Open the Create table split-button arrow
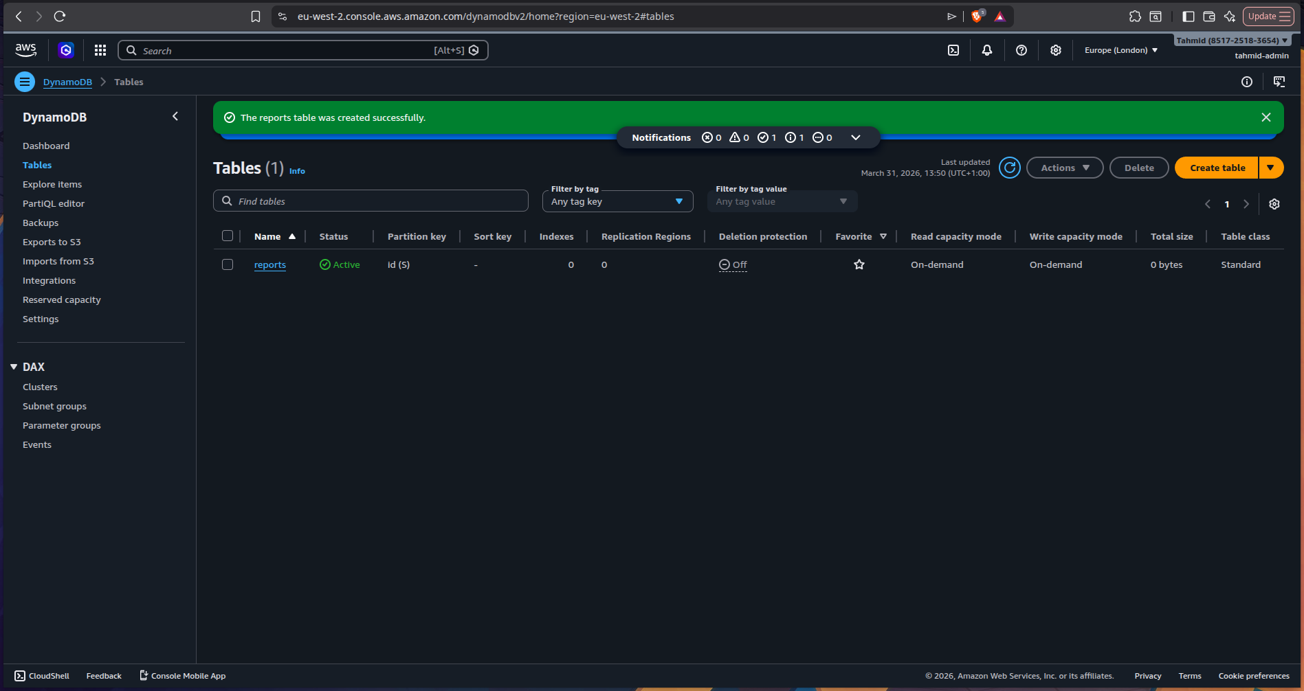The width and height of the screenshot is (1304, 691). [x=1271, y=168]
